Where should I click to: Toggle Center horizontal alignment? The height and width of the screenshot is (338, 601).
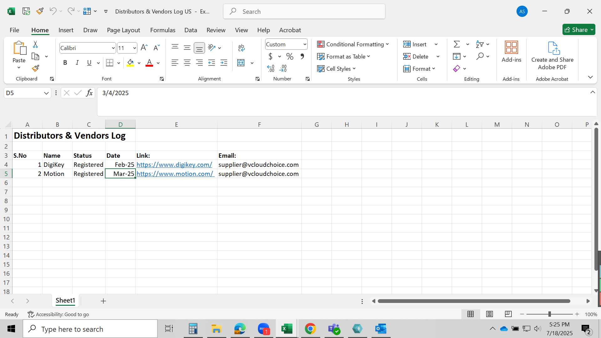pos(187,63)
